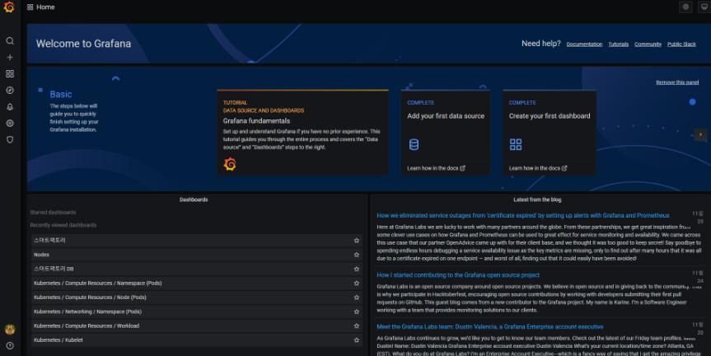The height and width of the screenshot is (356, 711).
Task: Star Kubernetes Compute Resources Namespace (Pods)
Action: tap(357, 283)
